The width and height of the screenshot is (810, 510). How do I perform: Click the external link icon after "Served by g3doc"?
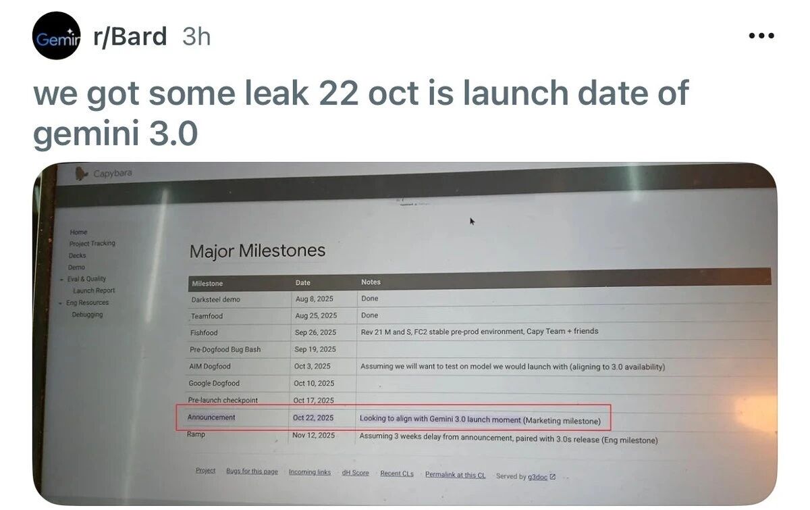(551, 476)
